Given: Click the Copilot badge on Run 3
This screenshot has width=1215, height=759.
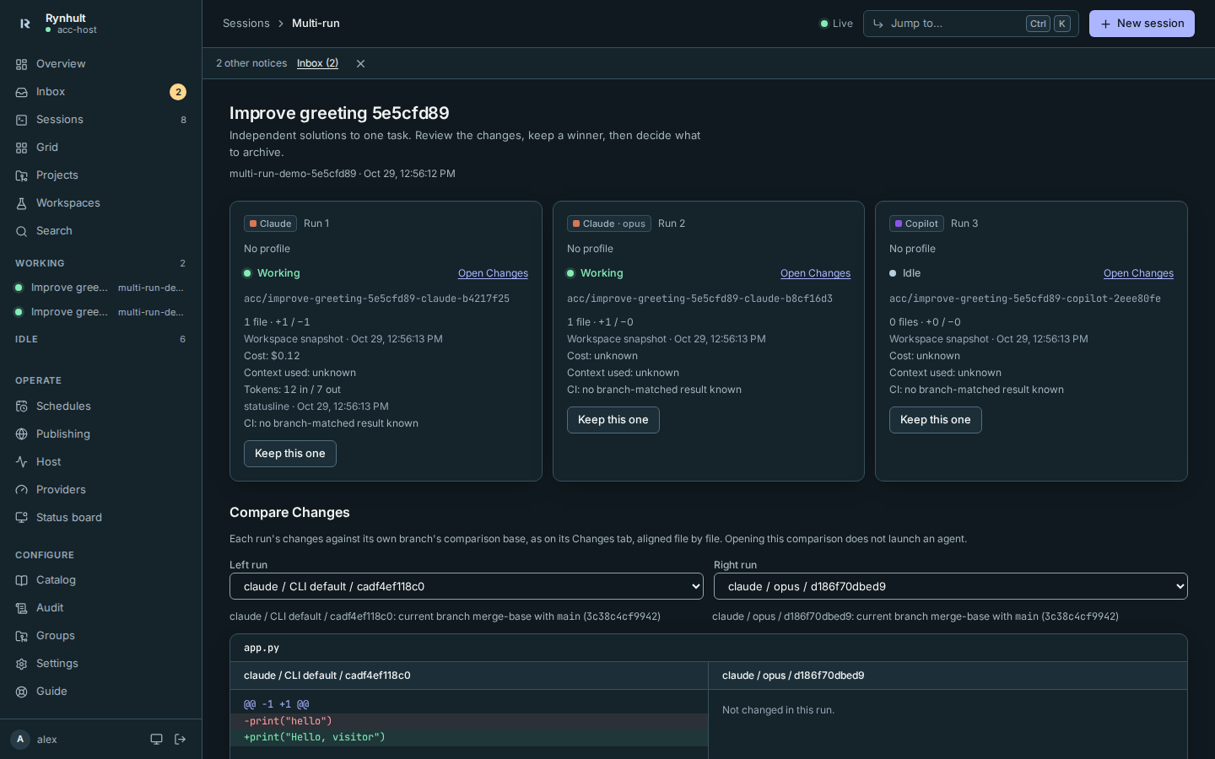Looking at the screenshot, I should (x=916, y=223).
